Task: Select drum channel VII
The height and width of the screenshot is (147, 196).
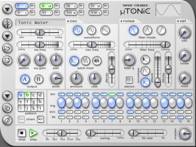Action: point(70,13)
